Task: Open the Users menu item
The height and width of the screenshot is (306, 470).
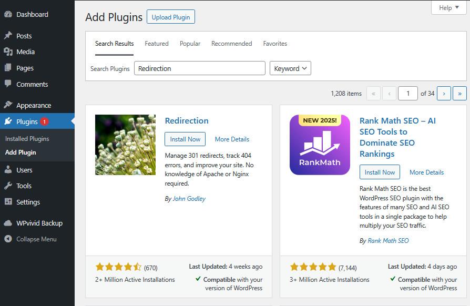Action: (37, 170)
